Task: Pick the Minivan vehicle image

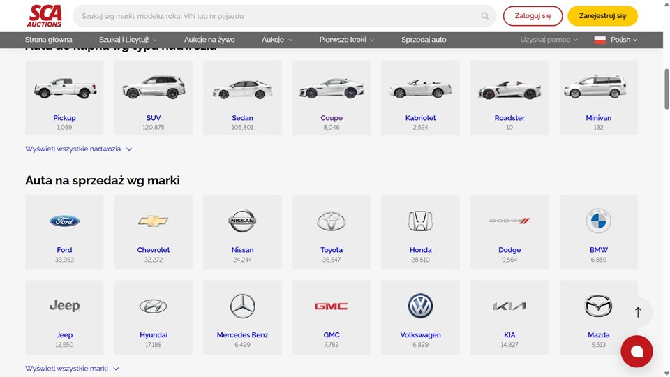Action: point(595,87)
